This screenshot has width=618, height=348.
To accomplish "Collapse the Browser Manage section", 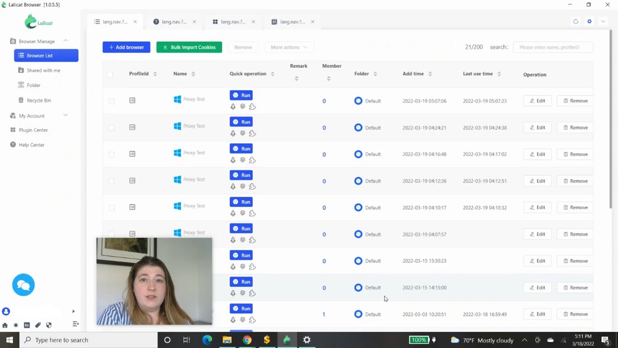I will (65, 41).
